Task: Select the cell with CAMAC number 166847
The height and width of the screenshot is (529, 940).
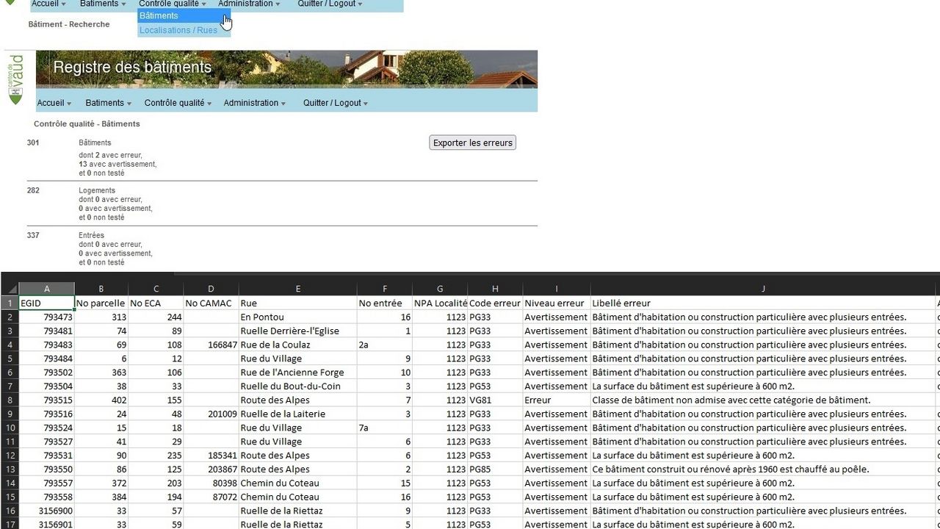Action: pyautogui.click(x=211, y=345)
